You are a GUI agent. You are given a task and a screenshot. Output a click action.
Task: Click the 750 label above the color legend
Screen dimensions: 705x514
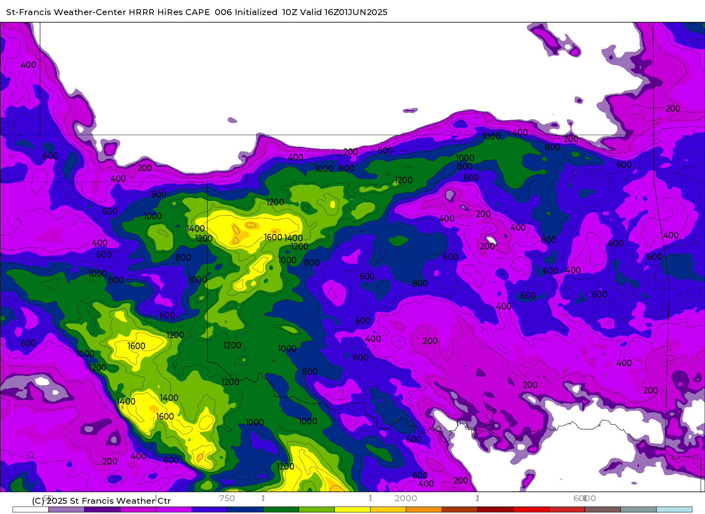pos(227,498)
